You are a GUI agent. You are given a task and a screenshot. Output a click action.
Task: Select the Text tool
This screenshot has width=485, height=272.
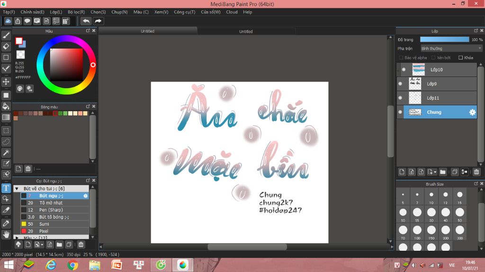point(6,188)
